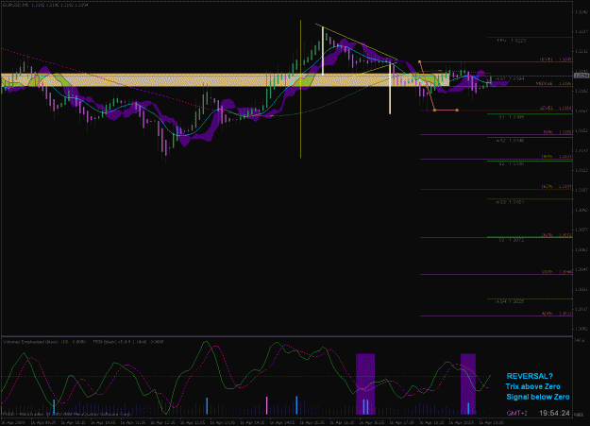
Task: Click the 19:54:24 clock display
Action: click(554, 413)
